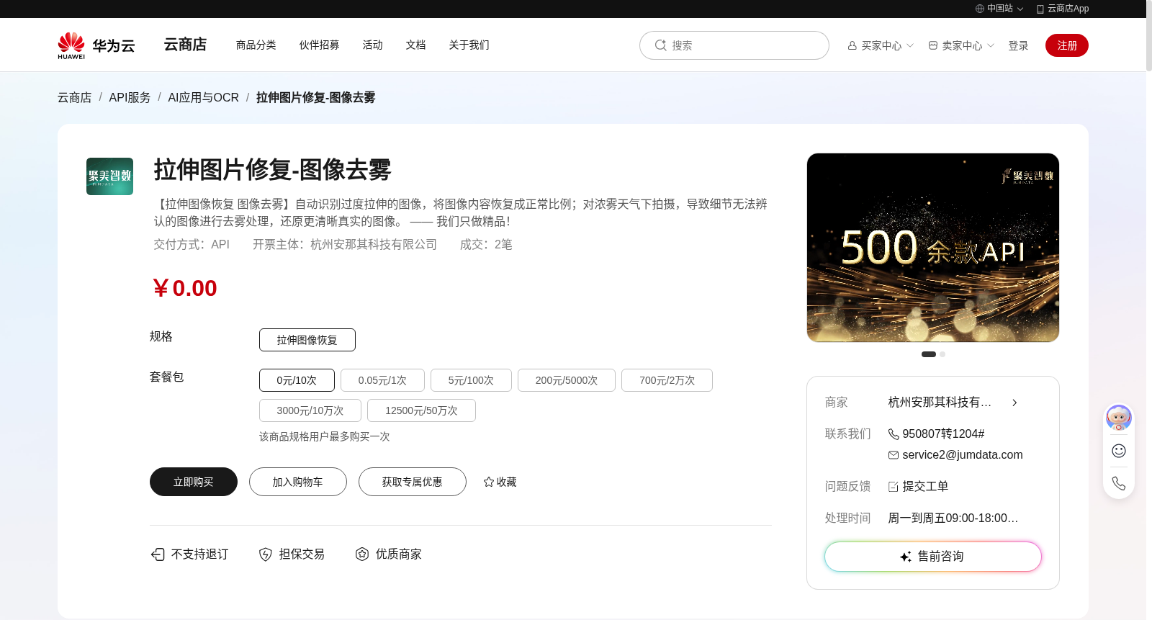Click the API服务 breadcrumb link
The width and height of the screenshot is (1152, 620).
(130, 97)
